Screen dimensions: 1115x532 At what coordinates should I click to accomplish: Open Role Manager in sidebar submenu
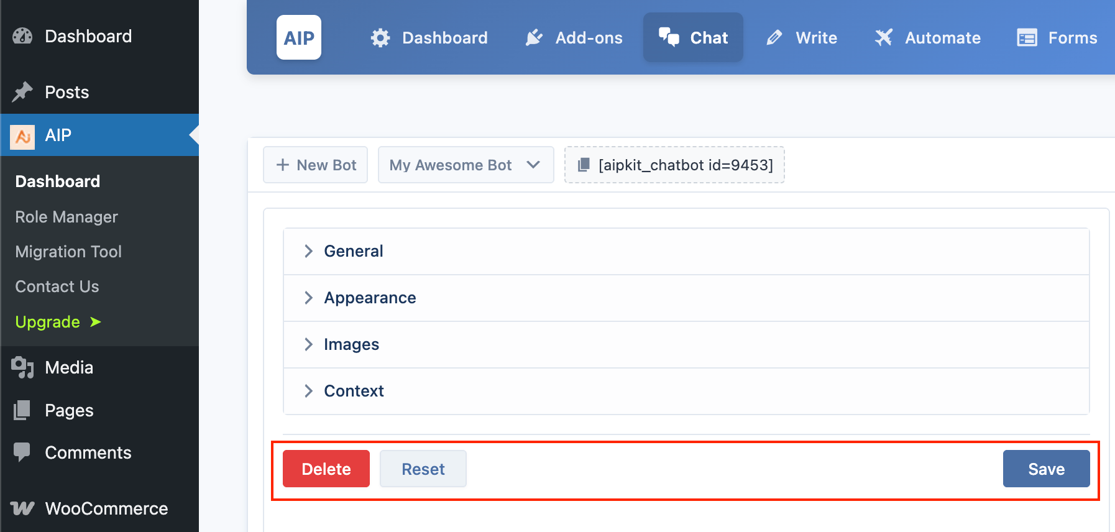pyautogui.click(x=67, y=217)
